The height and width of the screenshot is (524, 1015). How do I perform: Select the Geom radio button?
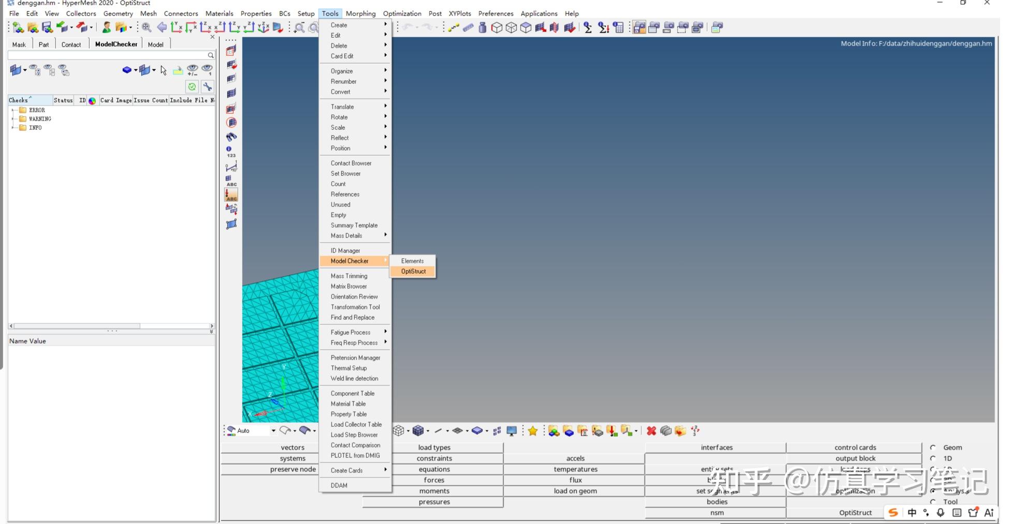933,447
